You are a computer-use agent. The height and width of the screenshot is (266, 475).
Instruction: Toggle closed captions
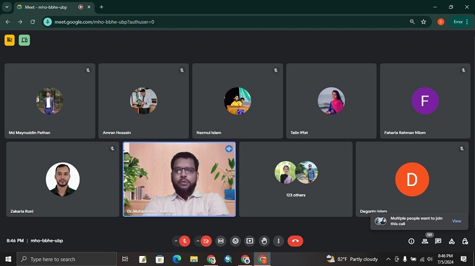221,241
